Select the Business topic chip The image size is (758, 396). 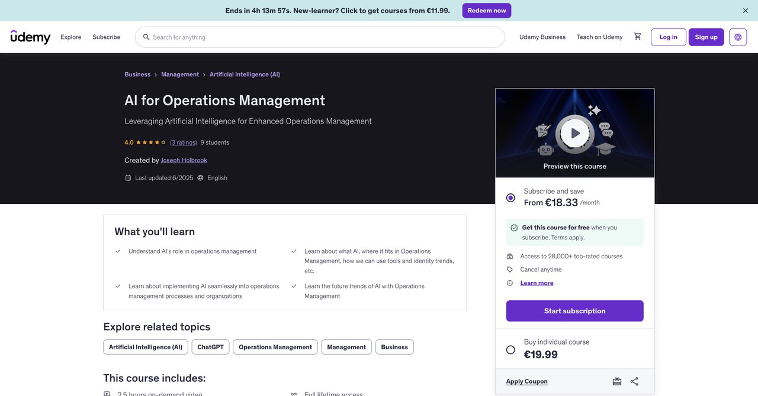pos(394,347)
